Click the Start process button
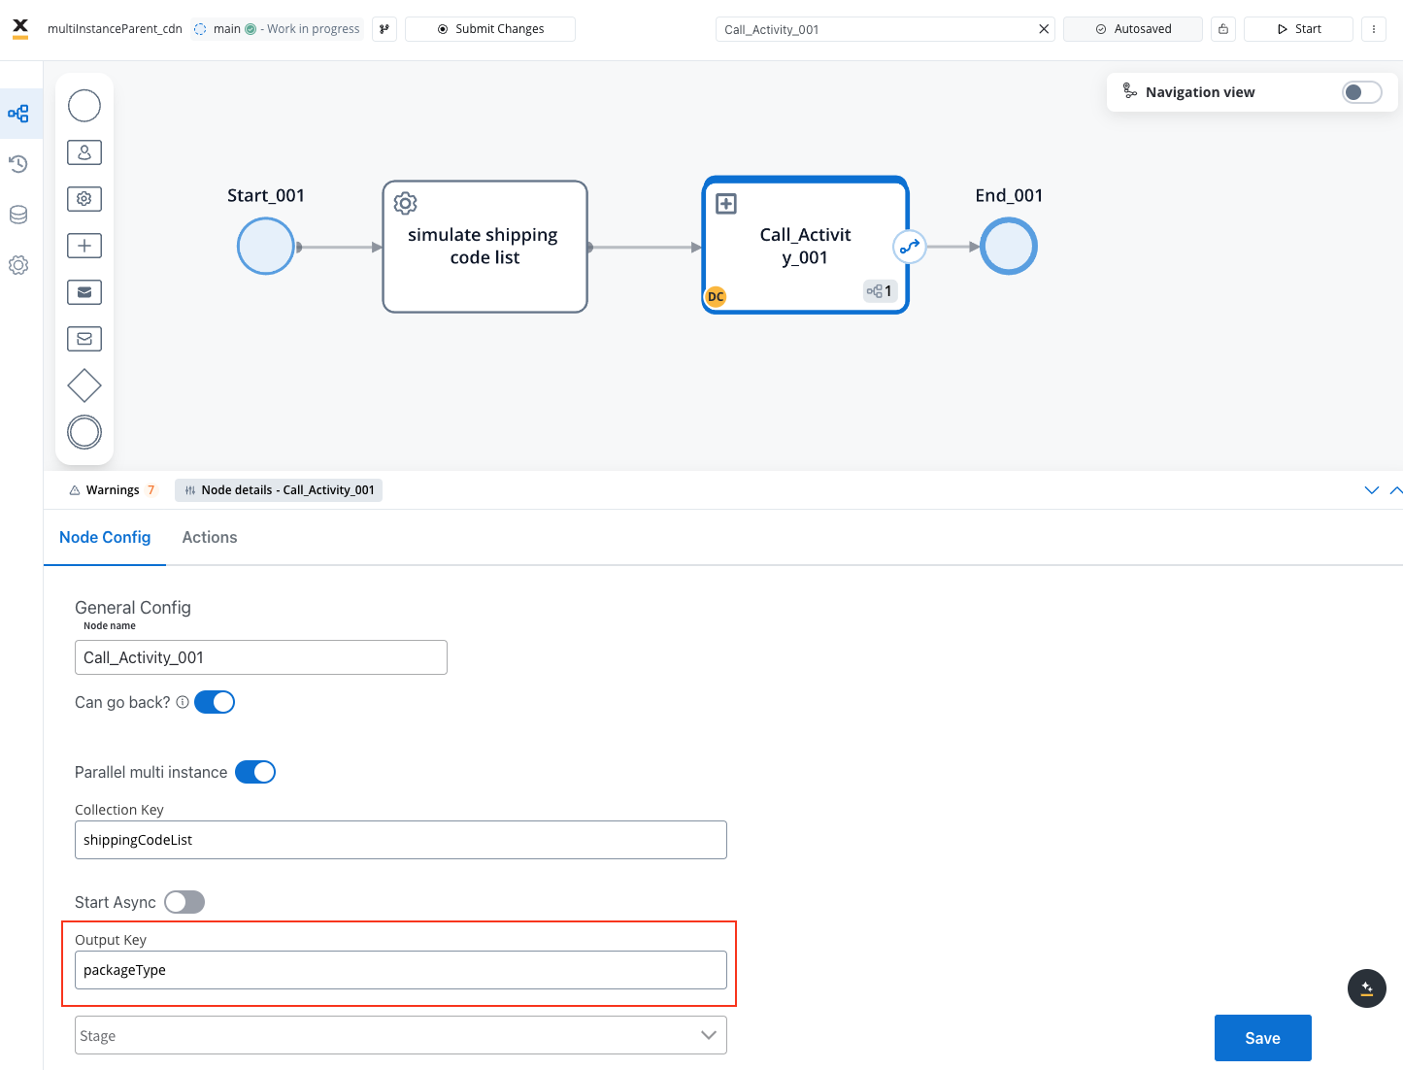Screen dimensions: 1403x1070 pos(1298,29)
